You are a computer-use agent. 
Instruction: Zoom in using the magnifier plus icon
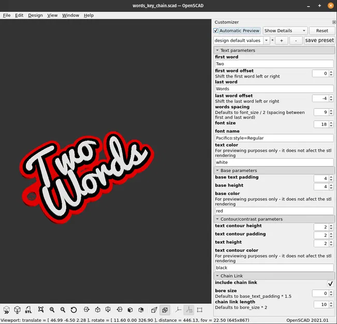[x=52, y=310]
